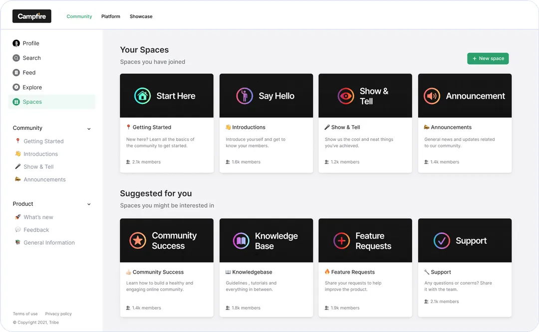Open the Privacy policy link
Viewport: 539px width, 332px height.
(x=58, y=314)
